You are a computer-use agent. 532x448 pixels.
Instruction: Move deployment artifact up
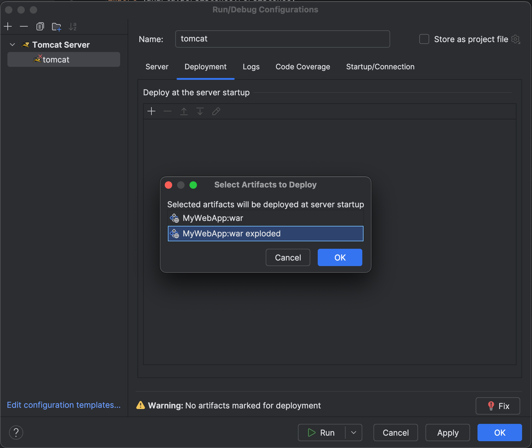coord(184,111)
